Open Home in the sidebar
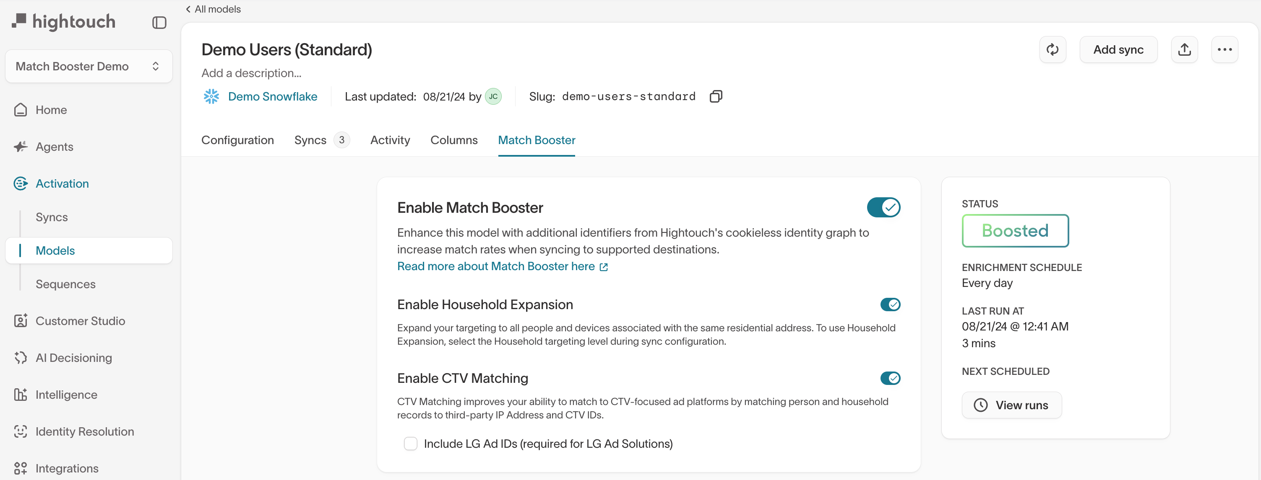Screen dimensions: 1261x480 [x=51, y=109]
